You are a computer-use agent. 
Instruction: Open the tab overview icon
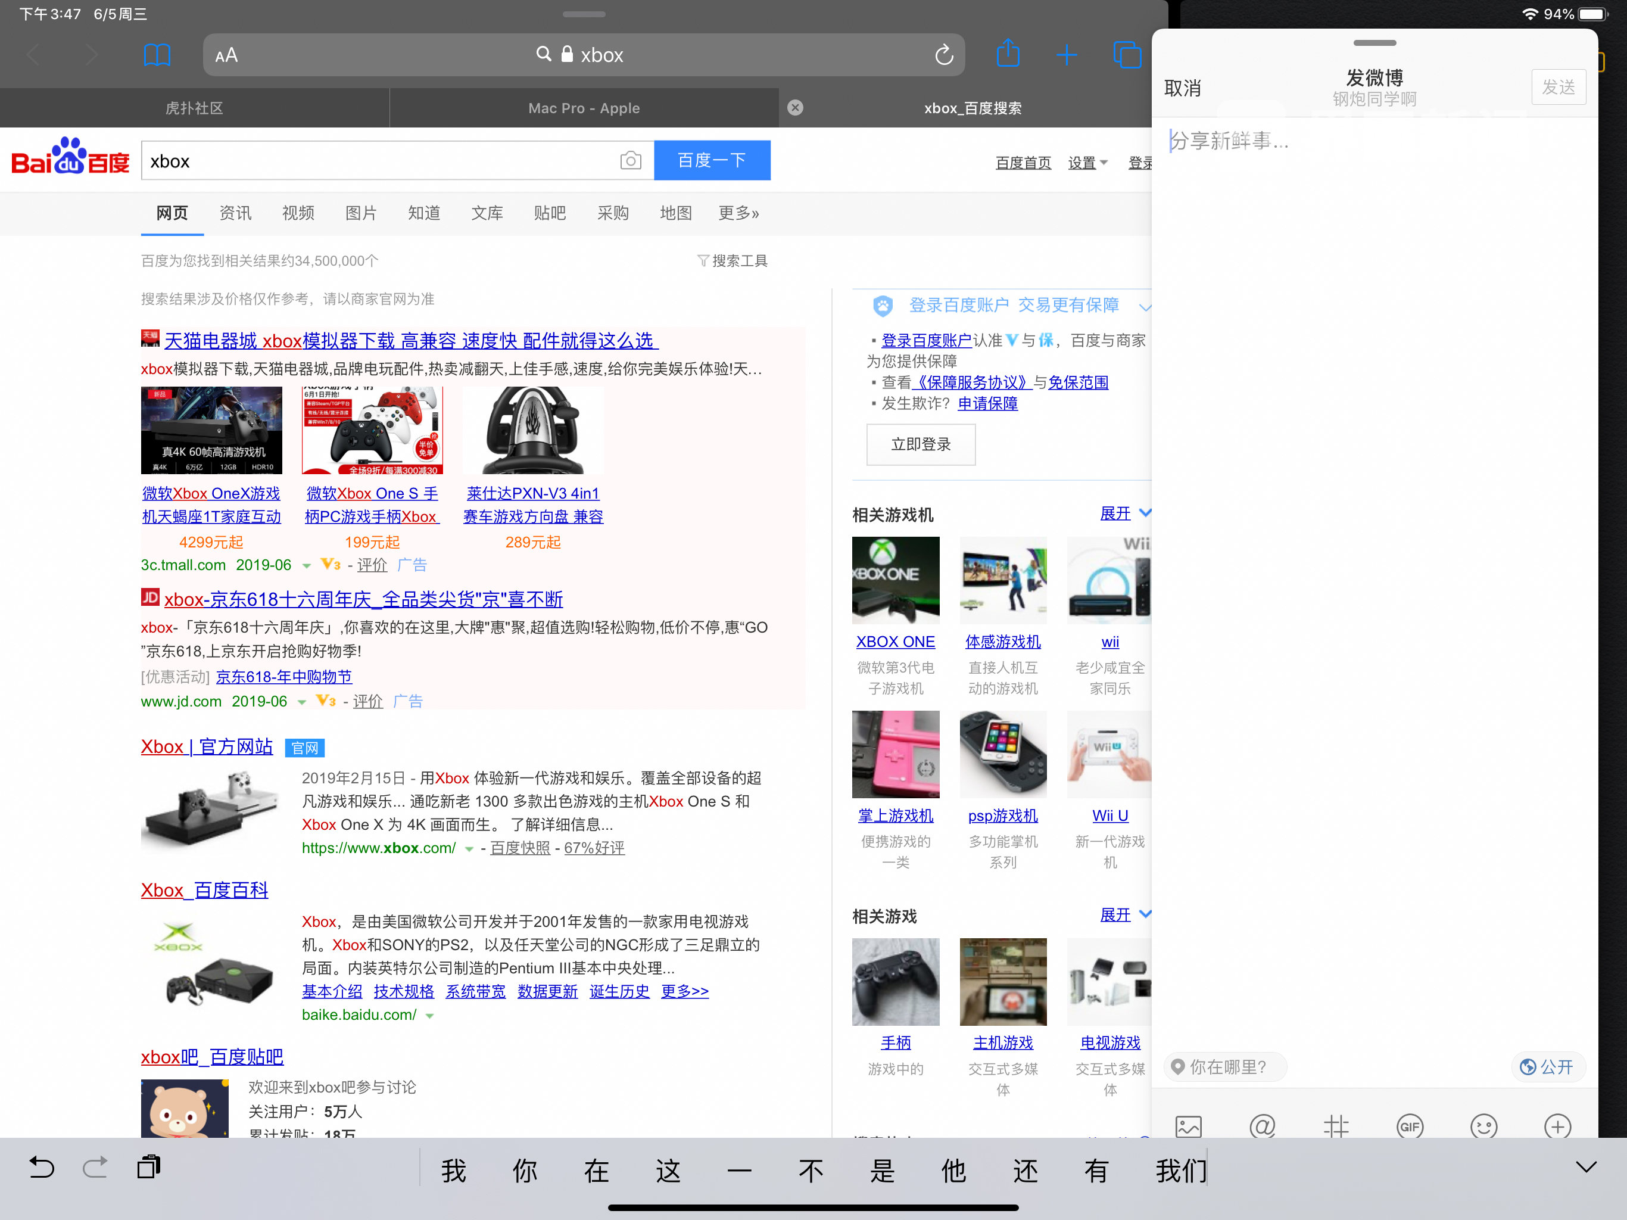click(x=1126, y=55)
